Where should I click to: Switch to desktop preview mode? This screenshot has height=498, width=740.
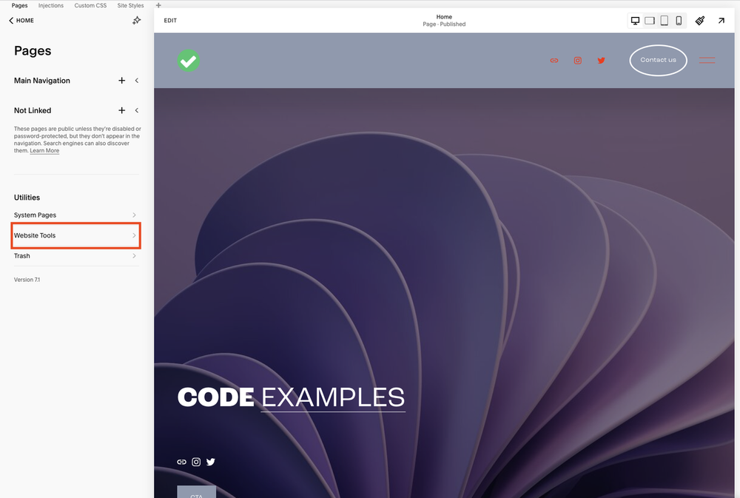pyautogui.click(x=635, y=20)
